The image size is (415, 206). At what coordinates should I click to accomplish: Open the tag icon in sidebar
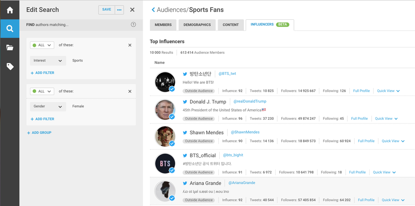(x=10, y=66)
